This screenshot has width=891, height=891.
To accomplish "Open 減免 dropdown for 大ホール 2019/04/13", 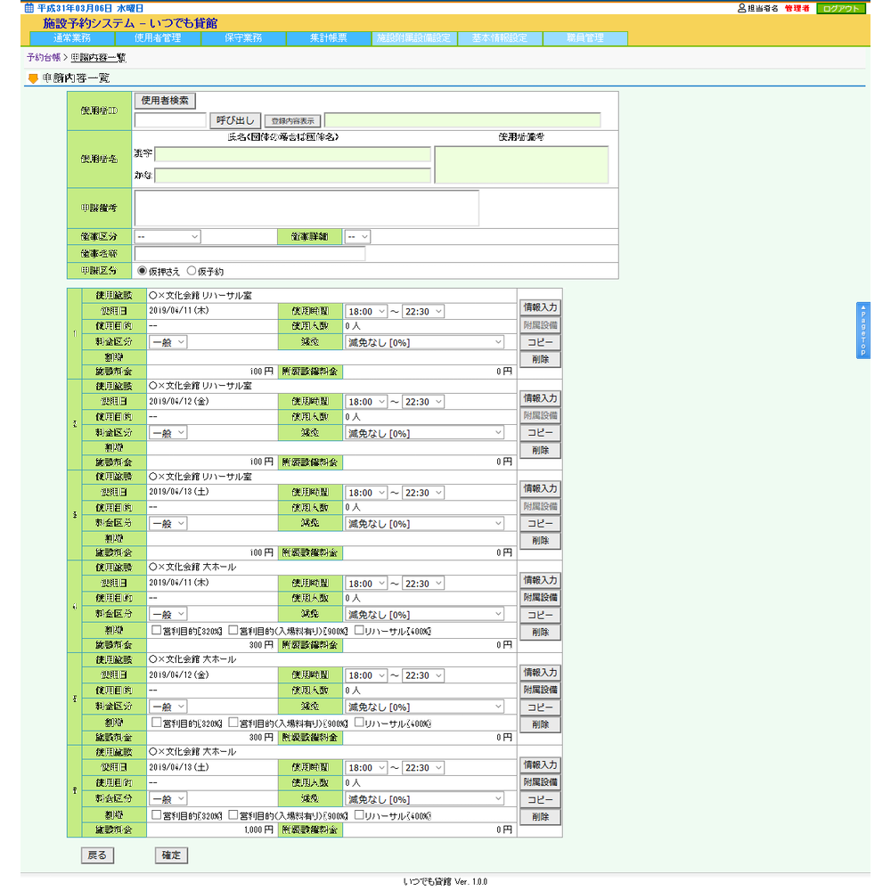I will point(424,799).
